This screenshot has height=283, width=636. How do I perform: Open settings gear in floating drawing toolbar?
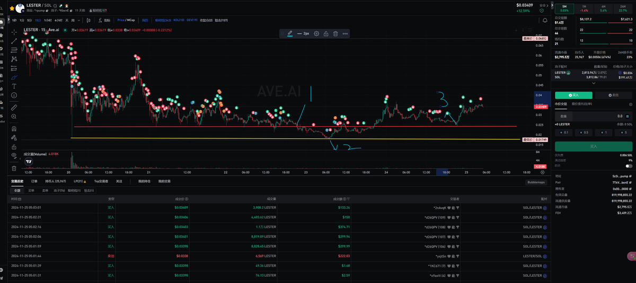316,33
